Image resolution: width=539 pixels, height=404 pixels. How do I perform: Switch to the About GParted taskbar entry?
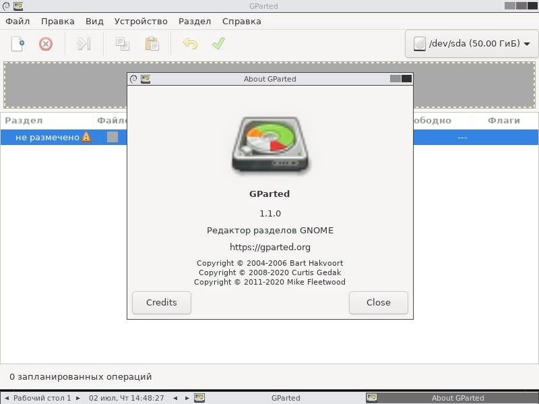pyautogui.click(x=457, y=398)
